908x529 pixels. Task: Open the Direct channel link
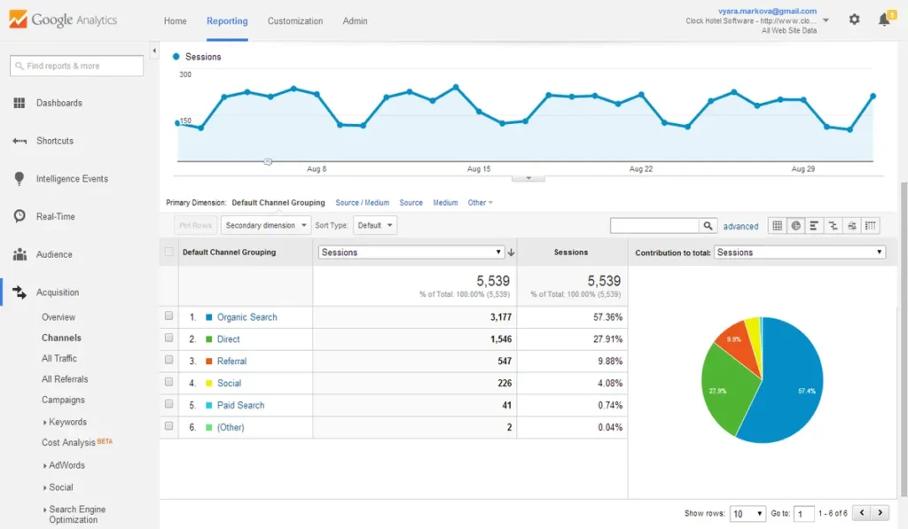[228, 339]
